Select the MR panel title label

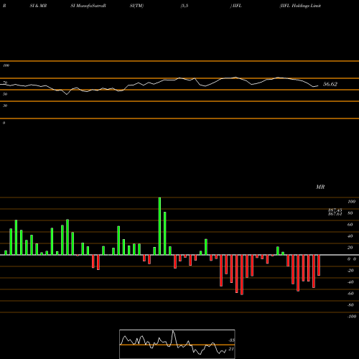click(320, 187)
